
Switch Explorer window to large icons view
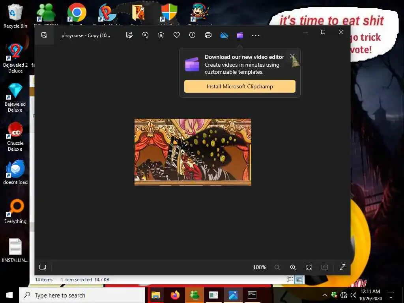tap(299, 279)
